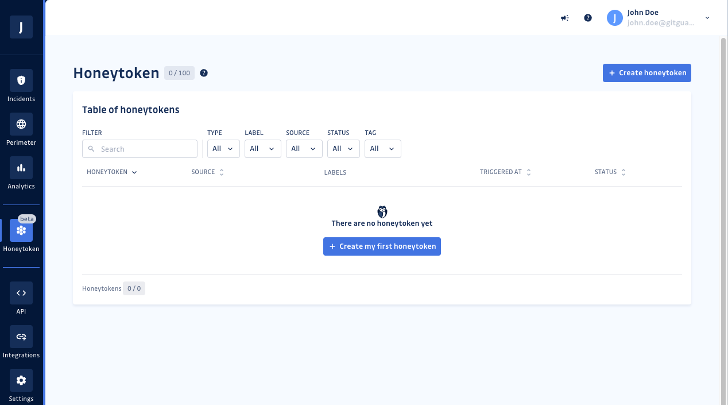Collapse the HONEYTOKEN column sort chevron
728x405 pixels.
[x=134, y=172]
